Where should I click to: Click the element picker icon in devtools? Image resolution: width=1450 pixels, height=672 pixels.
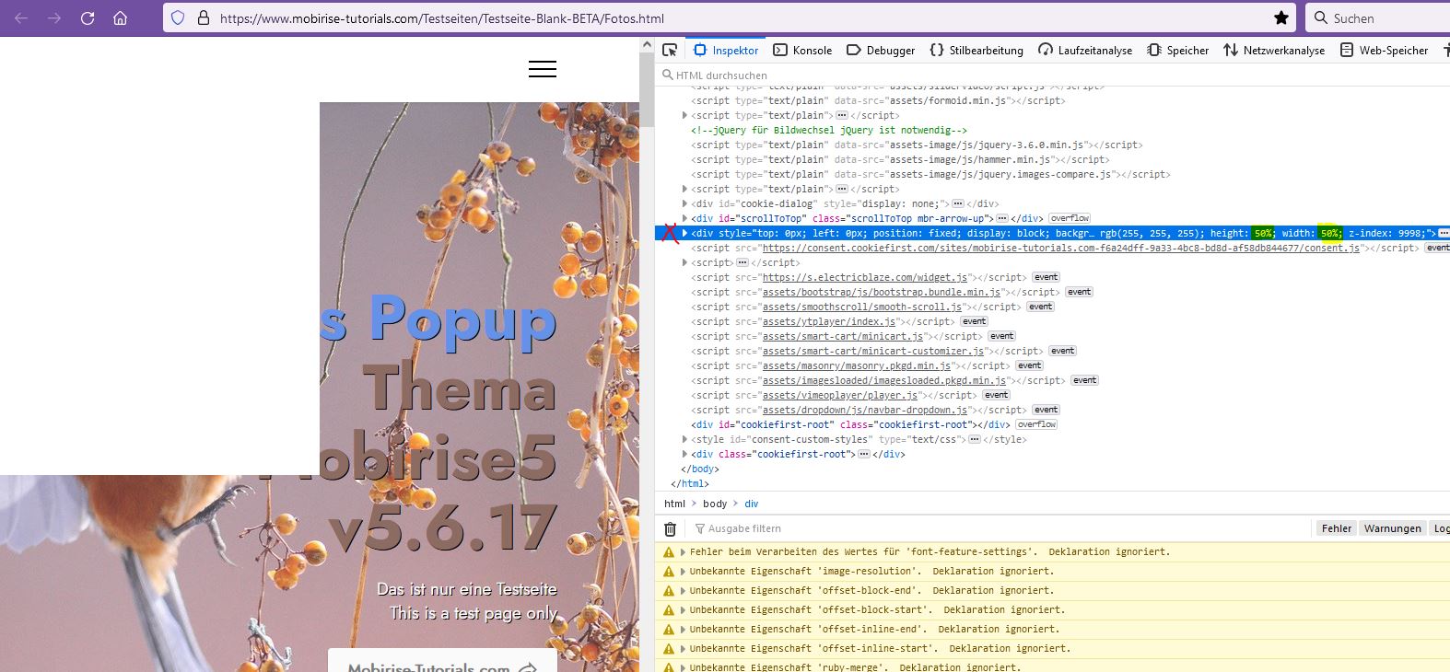670,51
